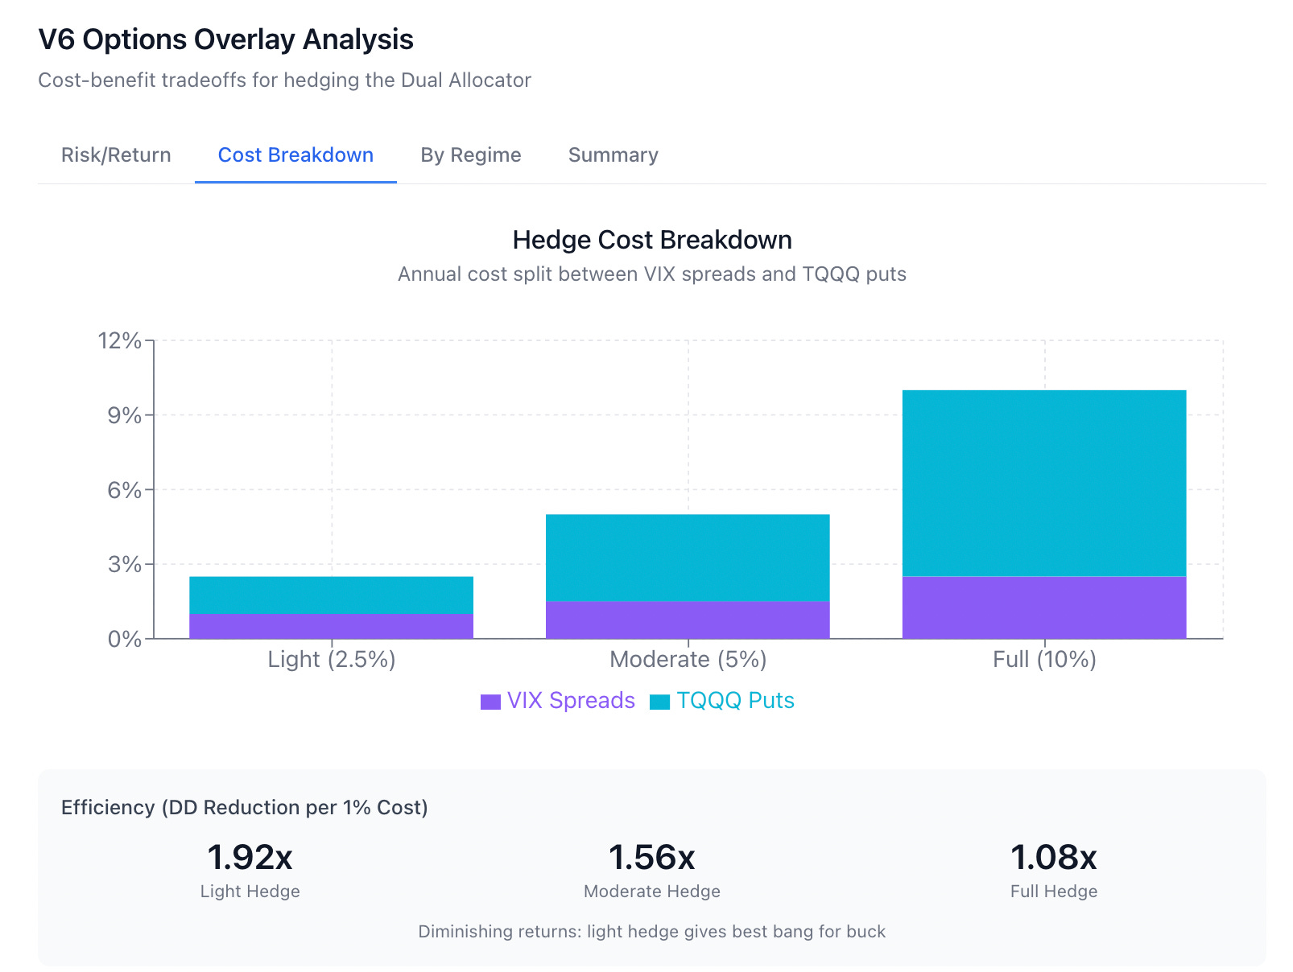The image size is (1293, 972).
Task: Open the By Regime tab
Action: (x=470, y=154)
